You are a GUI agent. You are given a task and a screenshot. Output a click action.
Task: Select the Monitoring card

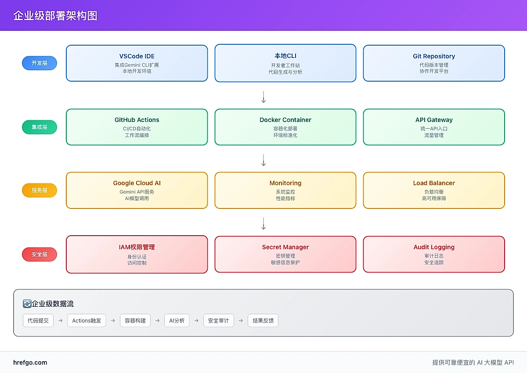tap(285, 190)
